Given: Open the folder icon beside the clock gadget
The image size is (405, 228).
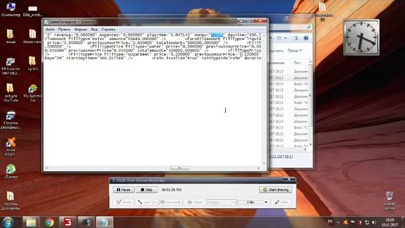Looking at the screenshot, I should (322, 11).
